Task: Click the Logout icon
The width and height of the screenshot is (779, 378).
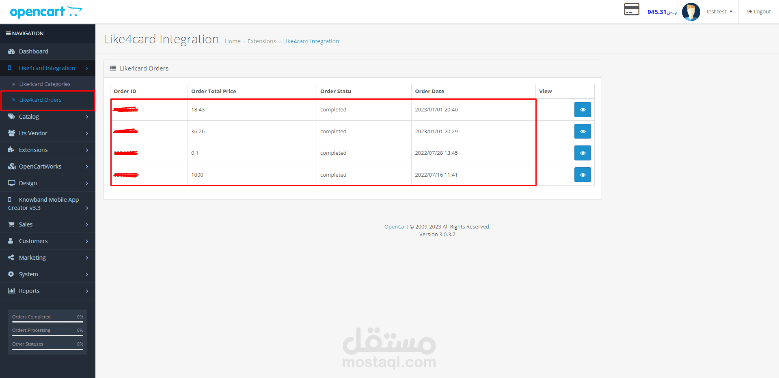Action: point(749,12)
